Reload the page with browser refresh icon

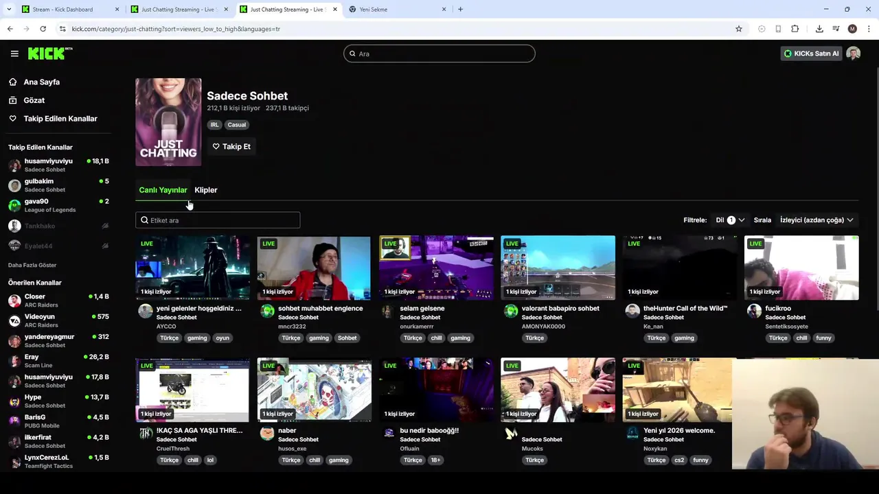pos(43,29)
